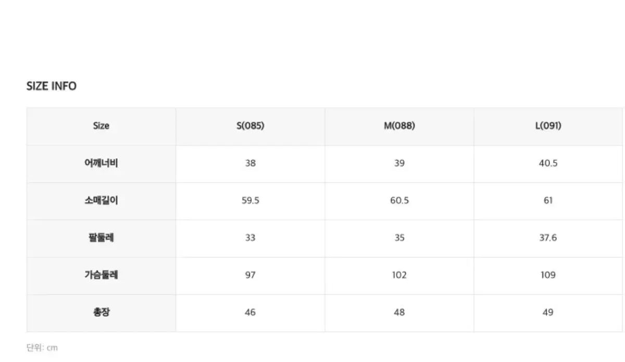This screenshot has height=362, width=625.
Task: Select the 37.6 arm circumference value
Action: coord(548,238)
